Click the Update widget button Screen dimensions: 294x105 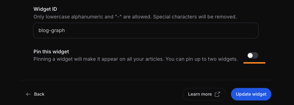pyautogui.click(x=251, y=94)
